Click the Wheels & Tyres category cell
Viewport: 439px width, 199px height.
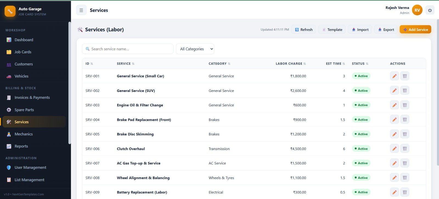221,178
